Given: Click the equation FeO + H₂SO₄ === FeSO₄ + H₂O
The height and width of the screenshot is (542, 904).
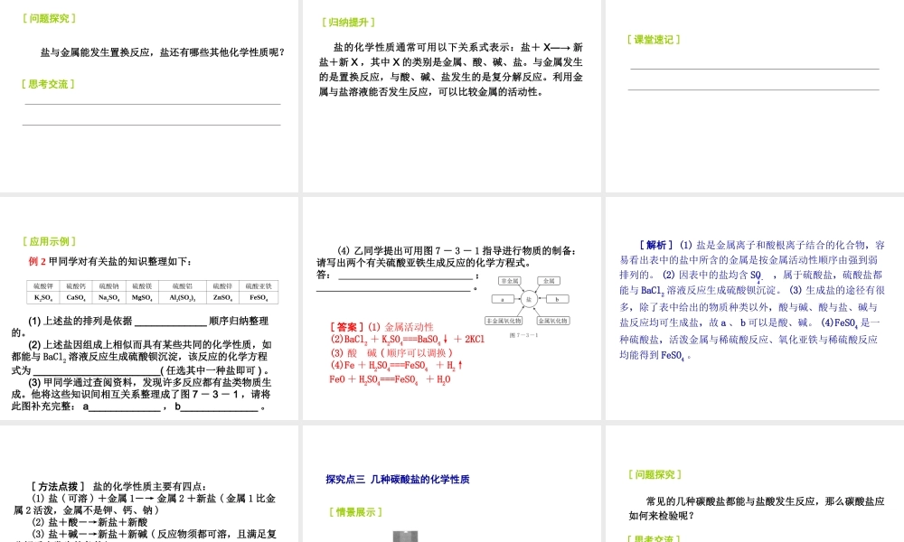Looking at the screenshot, I should point(390,379).
